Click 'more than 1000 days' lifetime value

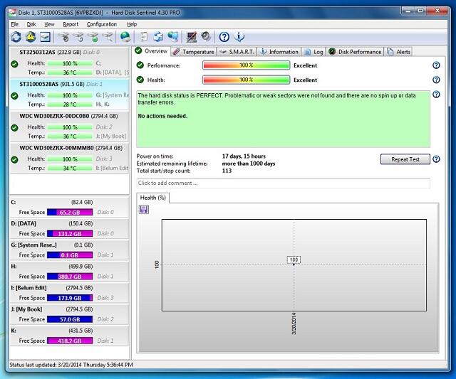249,164
